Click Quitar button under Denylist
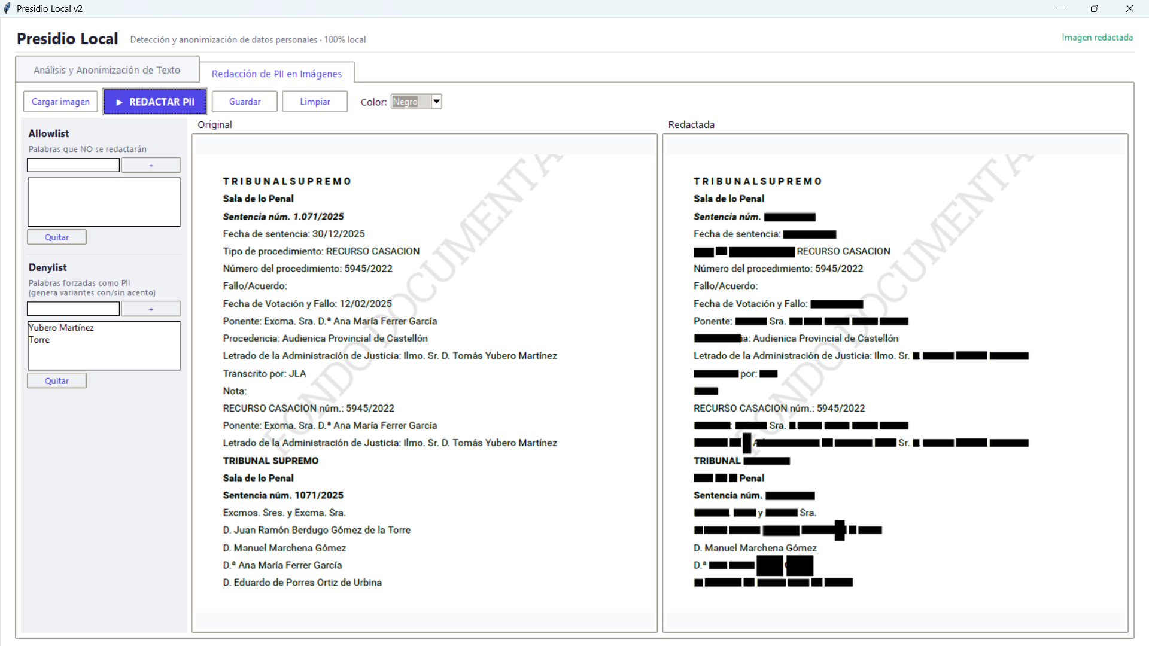The image size is (1149, 646). (57, 380)
